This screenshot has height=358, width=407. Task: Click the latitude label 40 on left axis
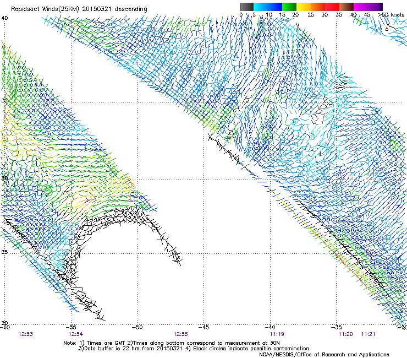coord(4,18)
